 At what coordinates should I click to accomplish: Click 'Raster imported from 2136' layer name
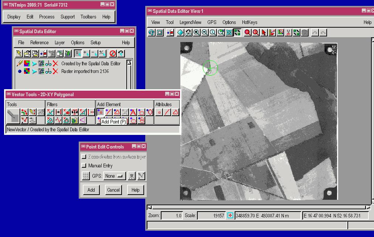point(85,71)
